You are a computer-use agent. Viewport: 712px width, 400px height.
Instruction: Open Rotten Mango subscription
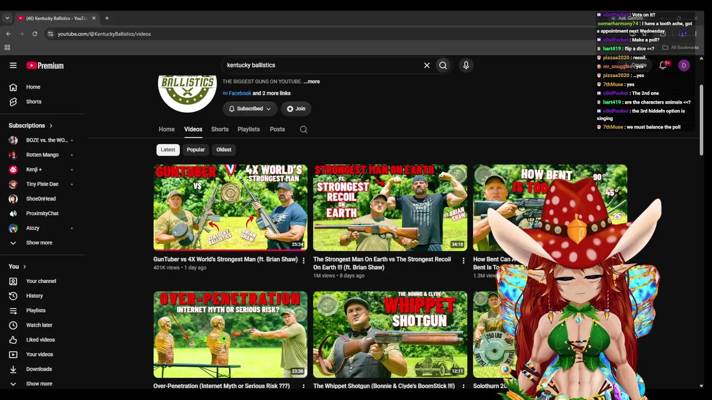tap(41, 155)
